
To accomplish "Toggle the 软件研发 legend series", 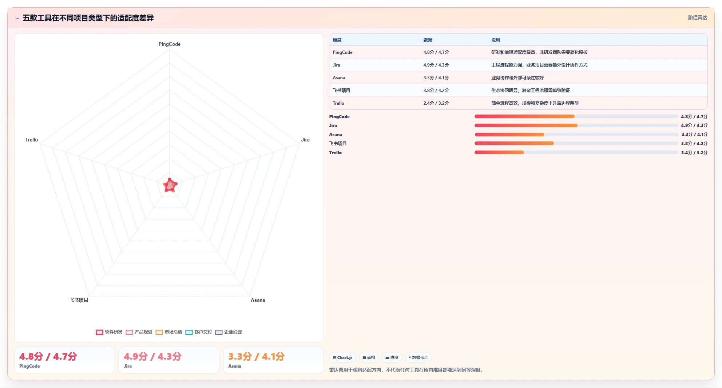I will tap(109, 332).
